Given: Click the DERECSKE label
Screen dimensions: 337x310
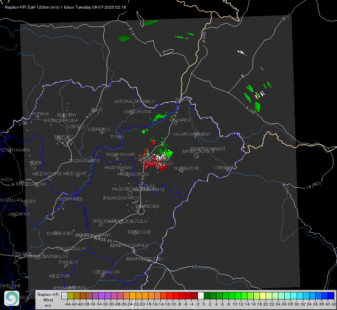Looking at the screenshot, I should point(139,232).
